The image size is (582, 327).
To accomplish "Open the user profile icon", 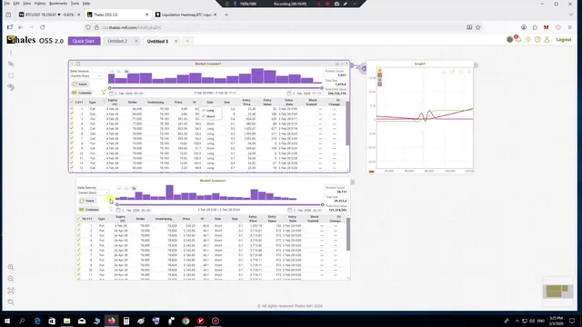I will [547, 39].
